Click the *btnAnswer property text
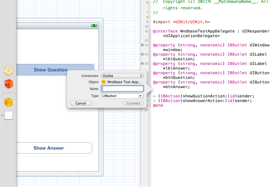Image resolution: width=272 pixels, height=187 pixels. (x=176, y=87)
